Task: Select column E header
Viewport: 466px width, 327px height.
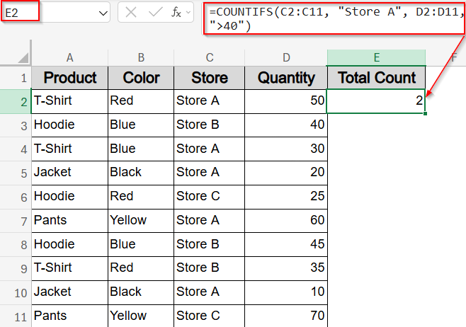Action: [376, 57]
